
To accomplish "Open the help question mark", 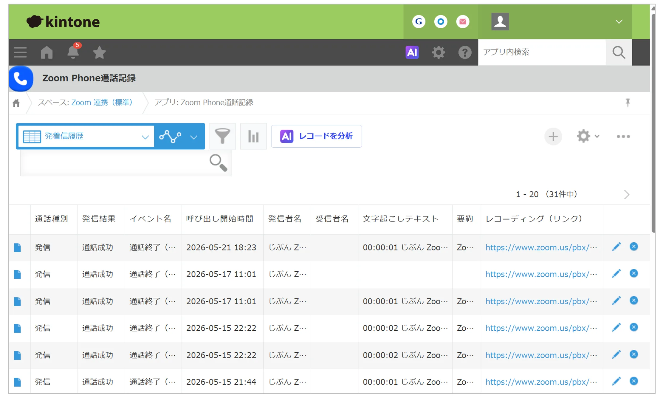I will pyautogui.click(x=465, y=52).
